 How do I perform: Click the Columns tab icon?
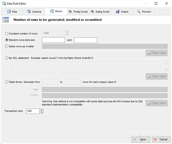[x=29, y=12]
